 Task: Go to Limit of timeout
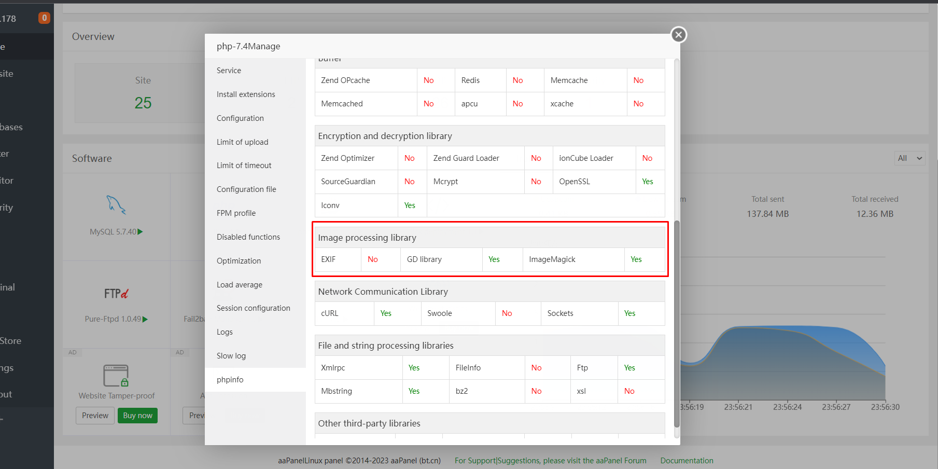(x=255, y=165)
